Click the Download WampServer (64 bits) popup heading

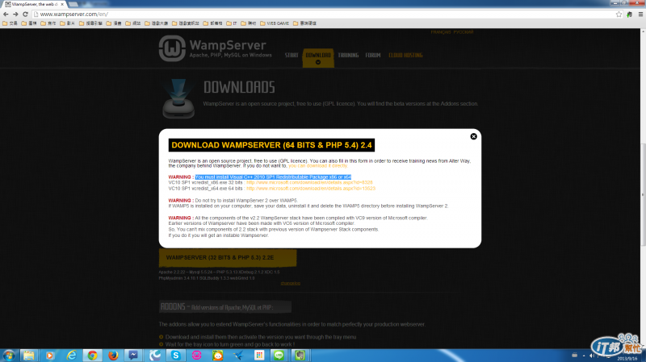coord(271,145)
